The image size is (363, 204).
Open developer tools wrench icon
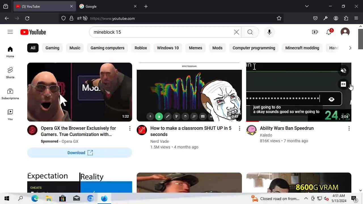tap(326, 18)
